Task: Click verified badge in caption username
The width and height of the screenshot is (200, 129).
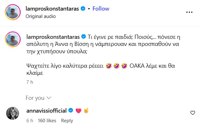Action: point(83,36)
